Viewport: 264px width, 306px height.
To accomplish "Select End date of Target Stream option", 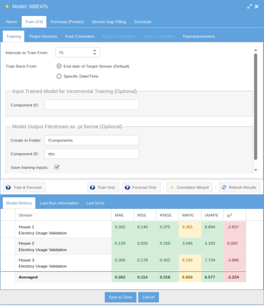I will click(59, 66).
